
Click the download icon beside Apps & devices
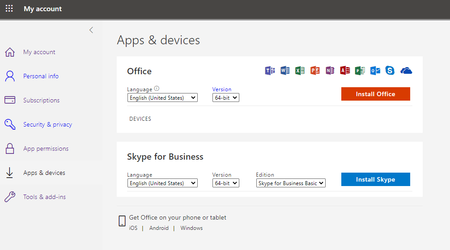point(9,173)
